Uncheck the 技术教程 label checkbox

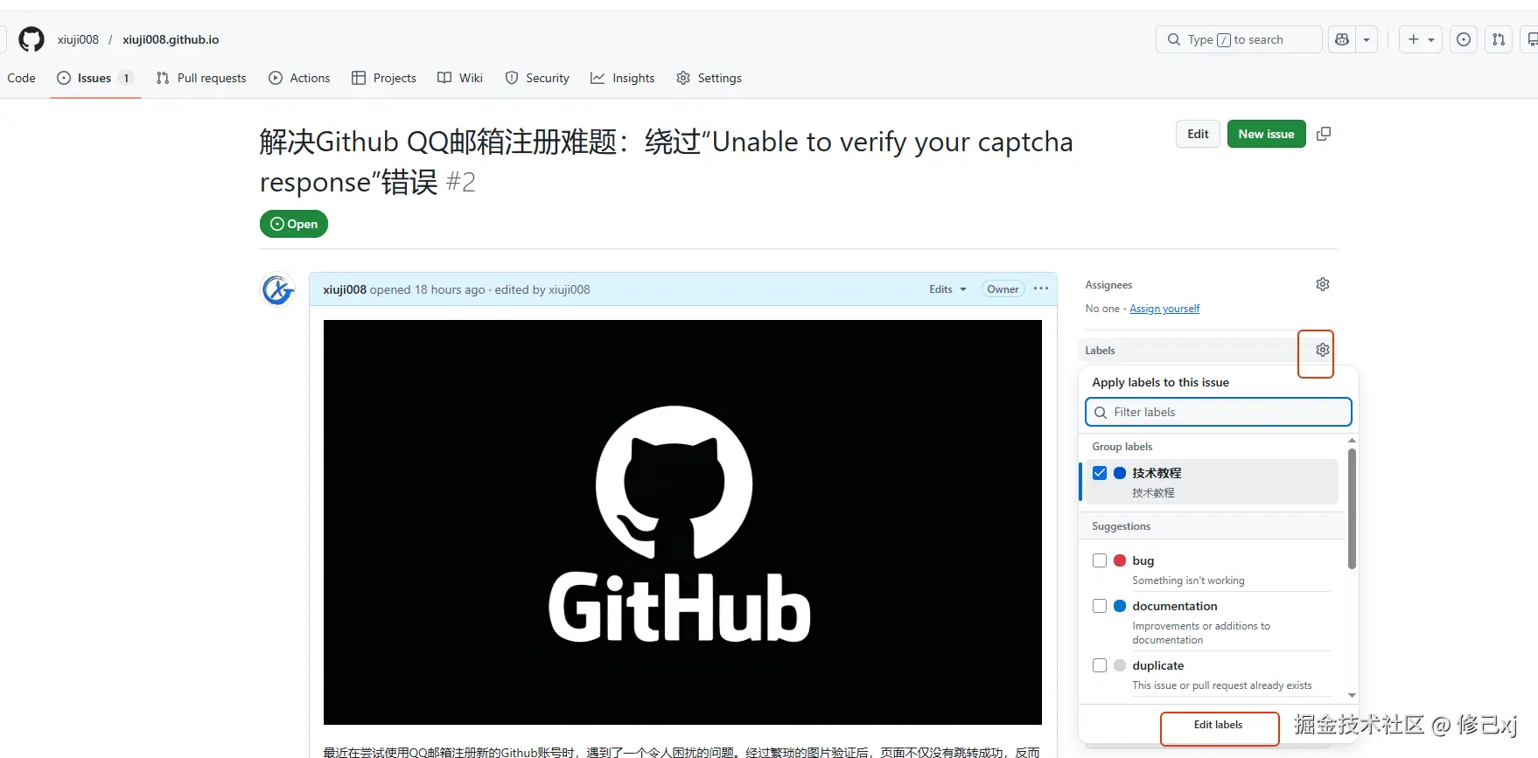1100,473
